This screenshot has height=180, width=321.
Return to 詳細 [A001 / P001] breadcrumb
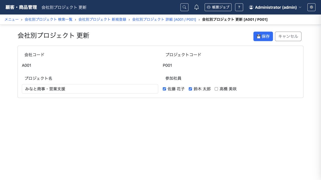point(164,19)
